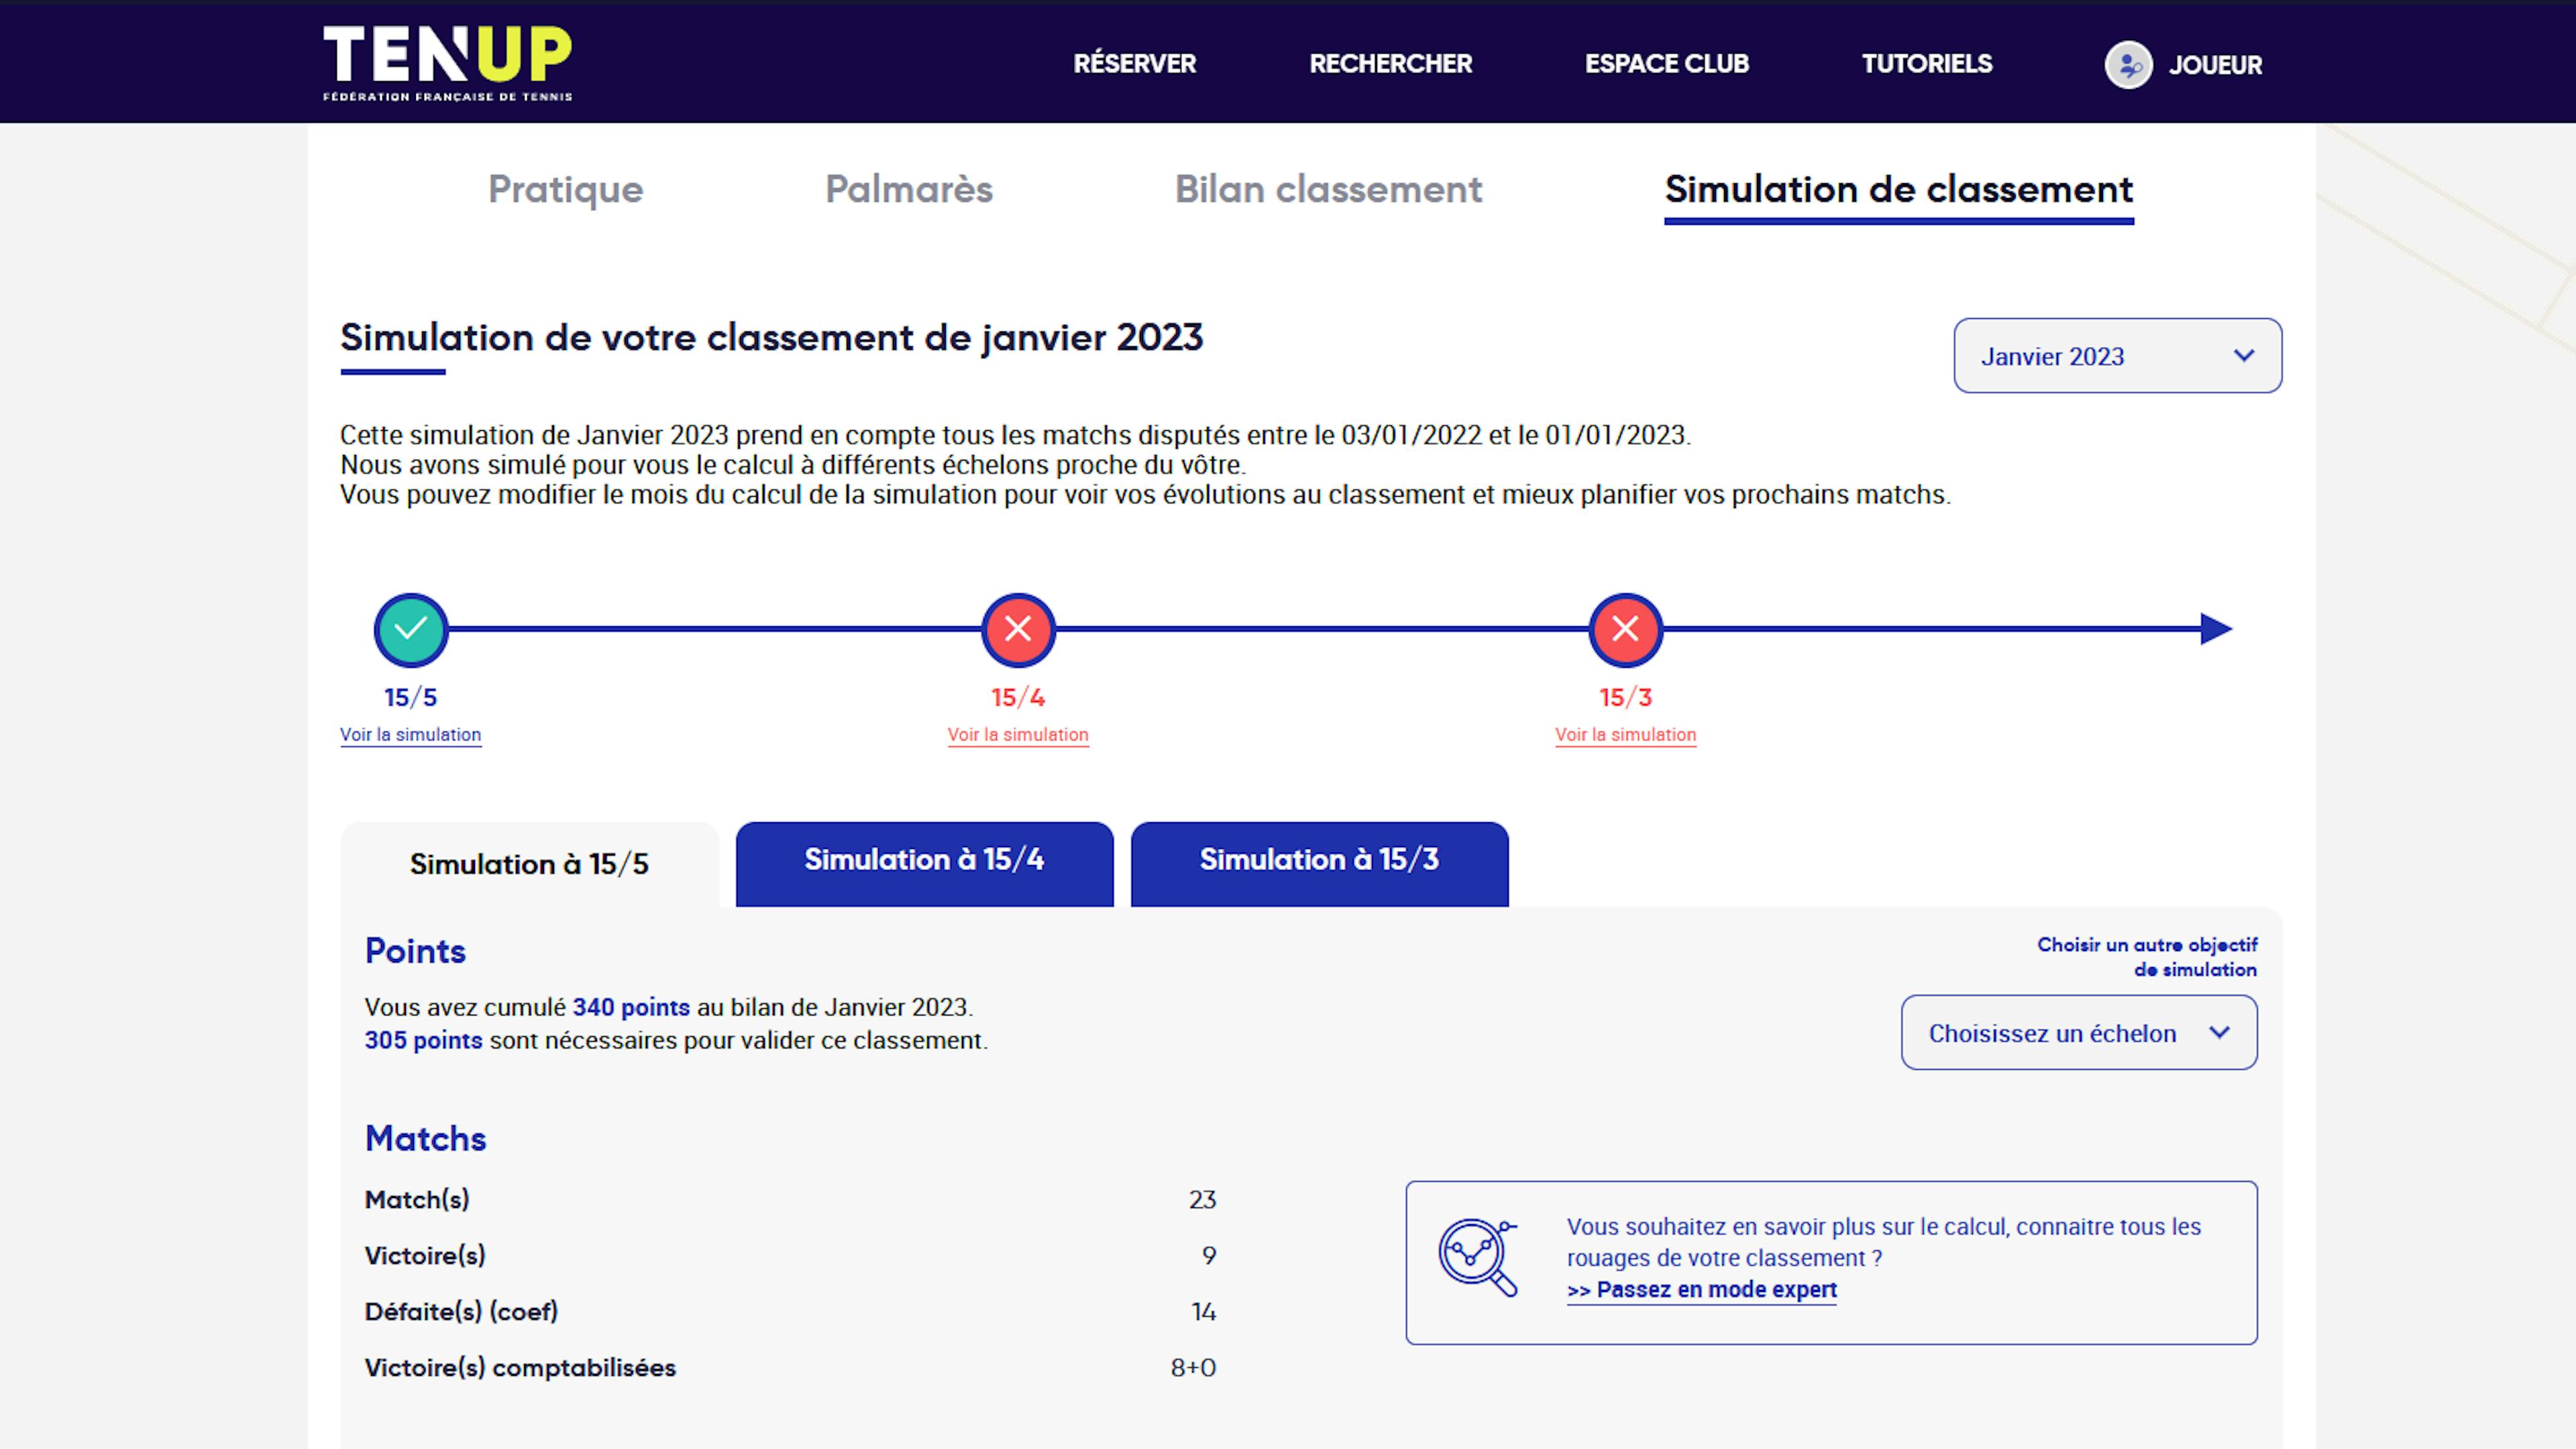Click the magnifier chart icon
2576x1449 pixels.
(1478, 1258)
